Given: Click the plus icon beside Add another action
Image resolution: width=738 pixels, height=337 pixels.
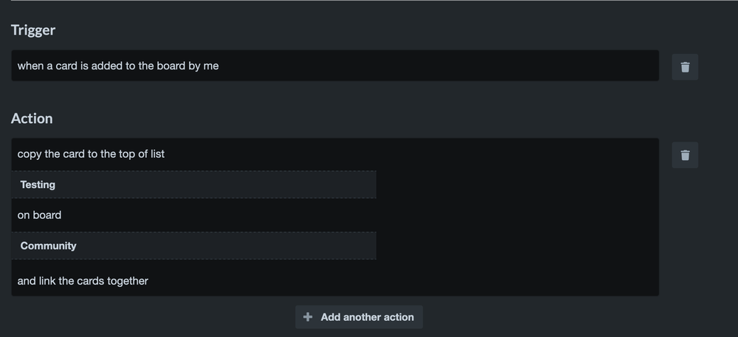Looking at the screenshot, I should coord(308,317).
